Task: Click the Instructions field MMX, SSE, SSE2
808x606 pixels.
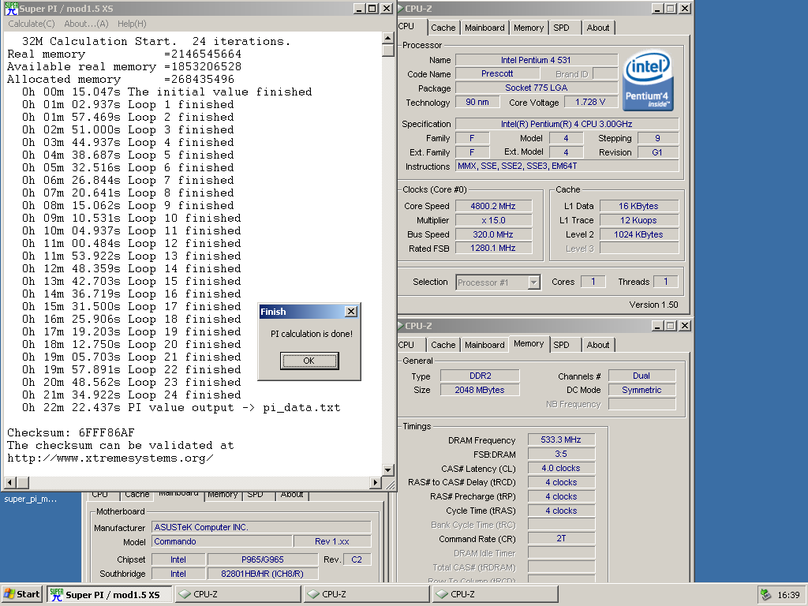Action: (x=567, y=166)
